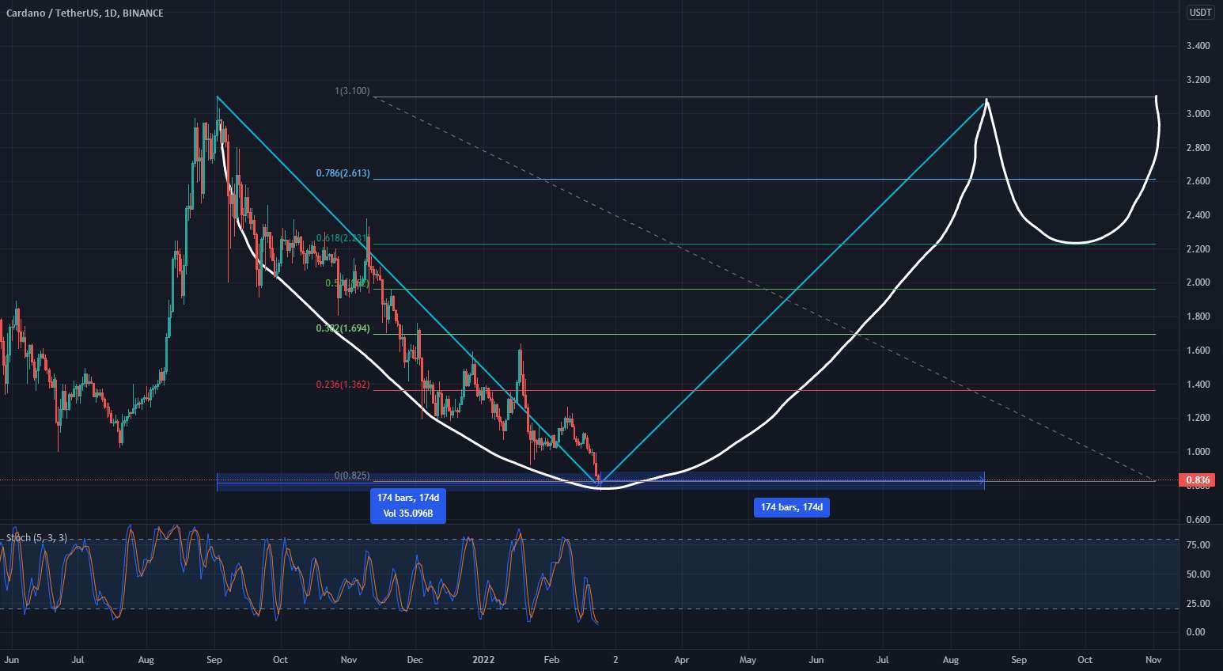
Task: Click the 1.600 price axis label
Action: click(1198, 351)
